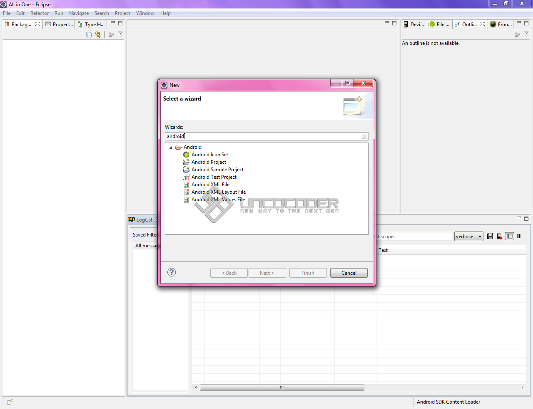Click the Text column header in LogCat
533x409 pixels.
(x=383, y=250)
